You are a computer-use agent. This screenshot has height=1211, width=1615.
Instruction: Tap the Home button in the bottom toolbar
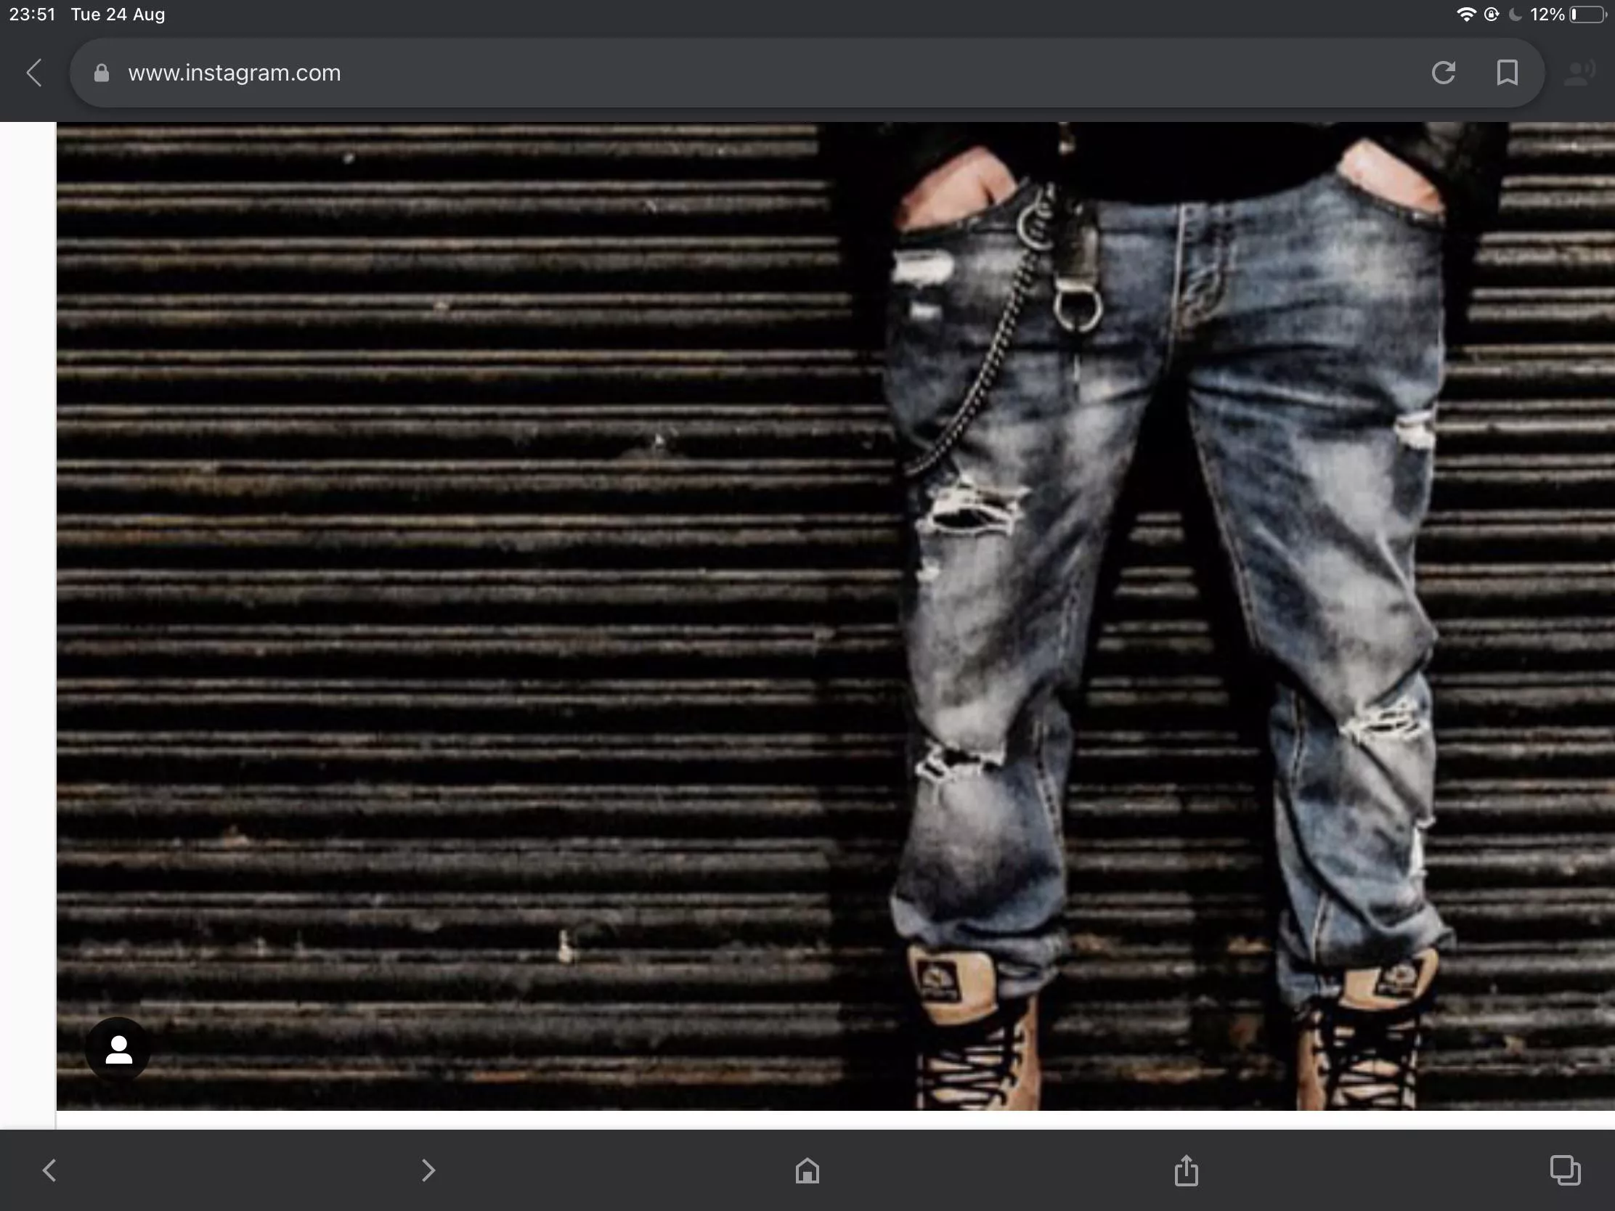(x=807, y=1171)
